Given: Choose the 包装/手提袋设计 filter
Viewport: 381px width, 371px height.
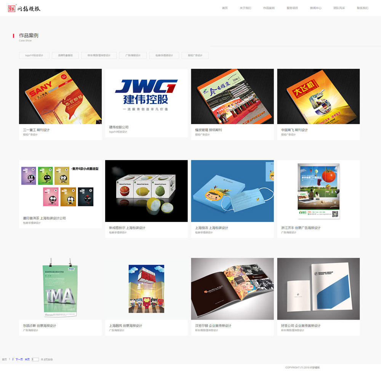Looking at the screenshot, I should click(164, 55).
